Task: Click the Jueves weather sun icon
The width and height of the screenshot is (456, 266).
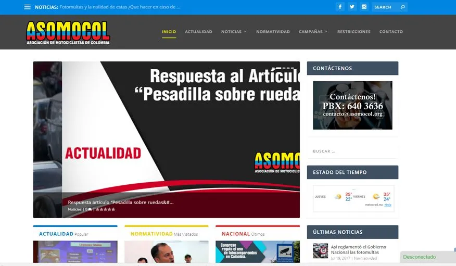Action: (338, 197)
